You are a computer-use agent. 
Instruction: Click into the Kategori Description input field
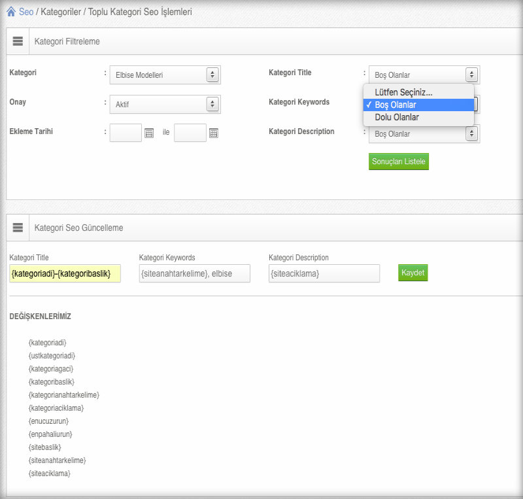tap(324, 273)
